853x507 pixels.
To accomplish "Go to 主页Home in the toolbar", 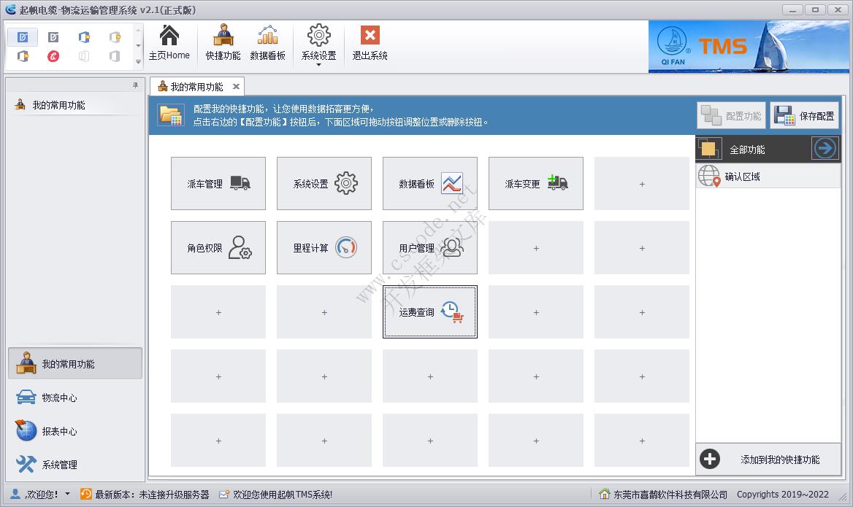I will [x=169, y=43].
